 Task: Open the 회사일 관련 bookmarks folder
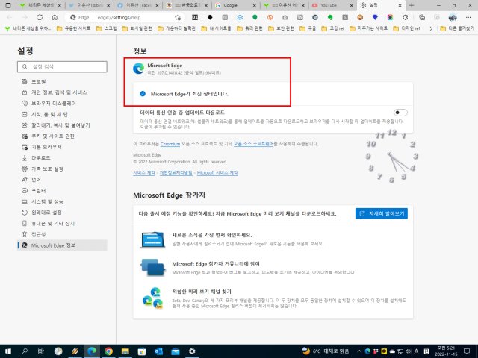(137, 28)
